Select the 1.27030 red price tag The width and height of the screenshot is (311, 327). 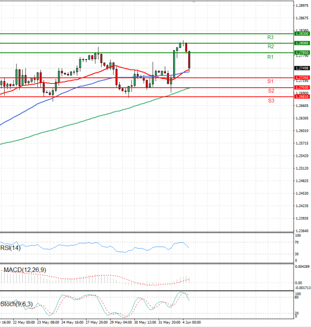coord(302,87)
